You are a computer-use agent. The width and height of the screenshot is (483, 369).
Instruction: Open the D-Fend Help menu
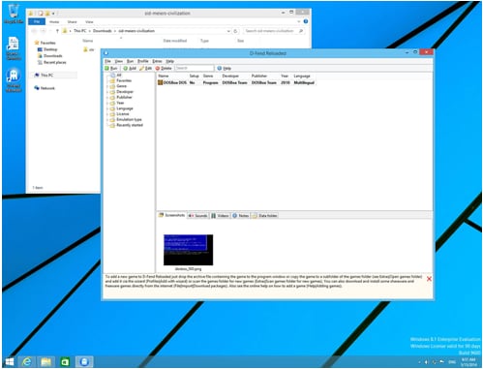(x=170, y=61)
